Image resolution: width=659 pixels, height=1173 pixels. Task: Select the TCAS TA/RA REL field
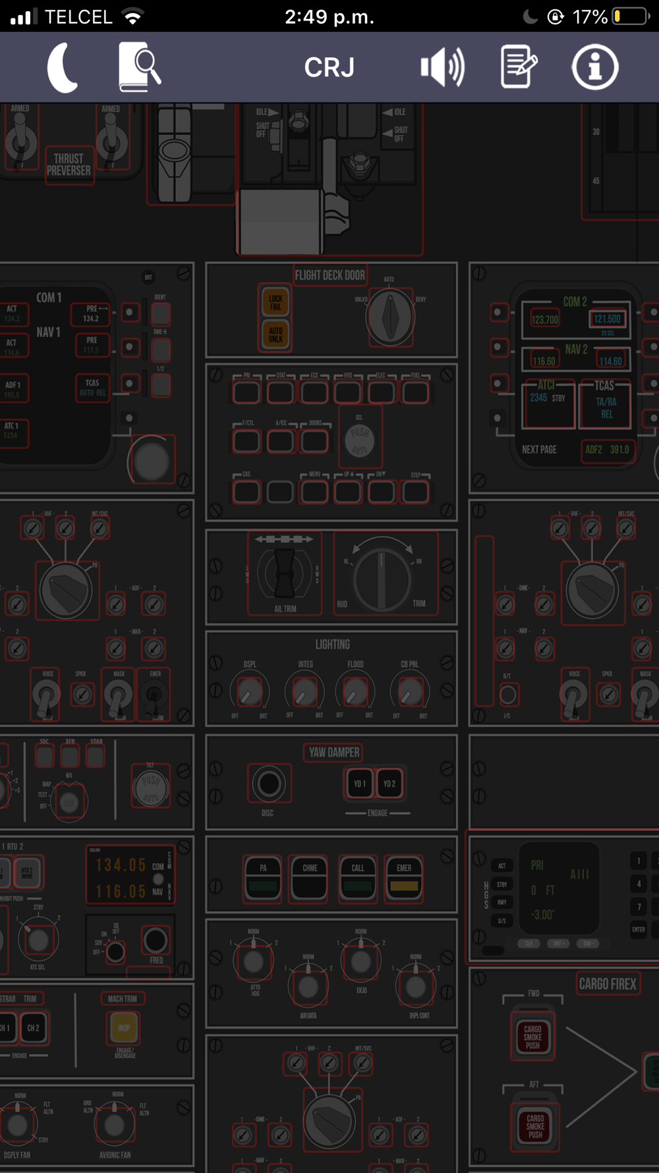point(605,402)
